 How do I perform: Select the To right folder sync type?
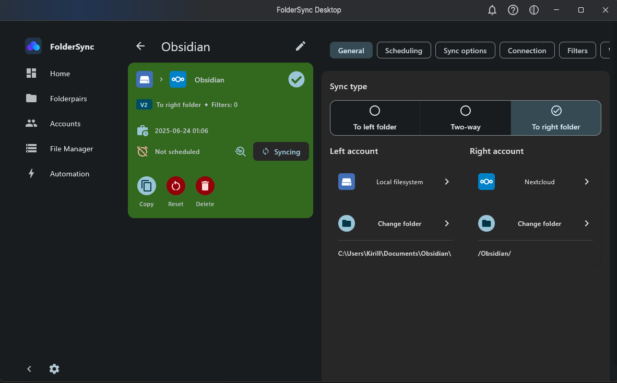(556, 118)
